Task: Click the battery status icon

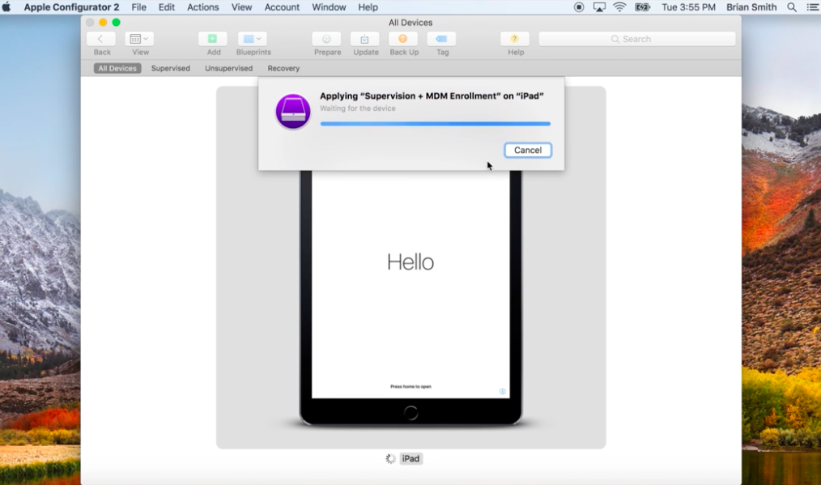Action: tap(642, 7)
